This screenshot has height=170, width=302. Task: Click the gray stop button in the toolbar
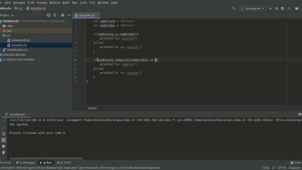coord(289,8)
